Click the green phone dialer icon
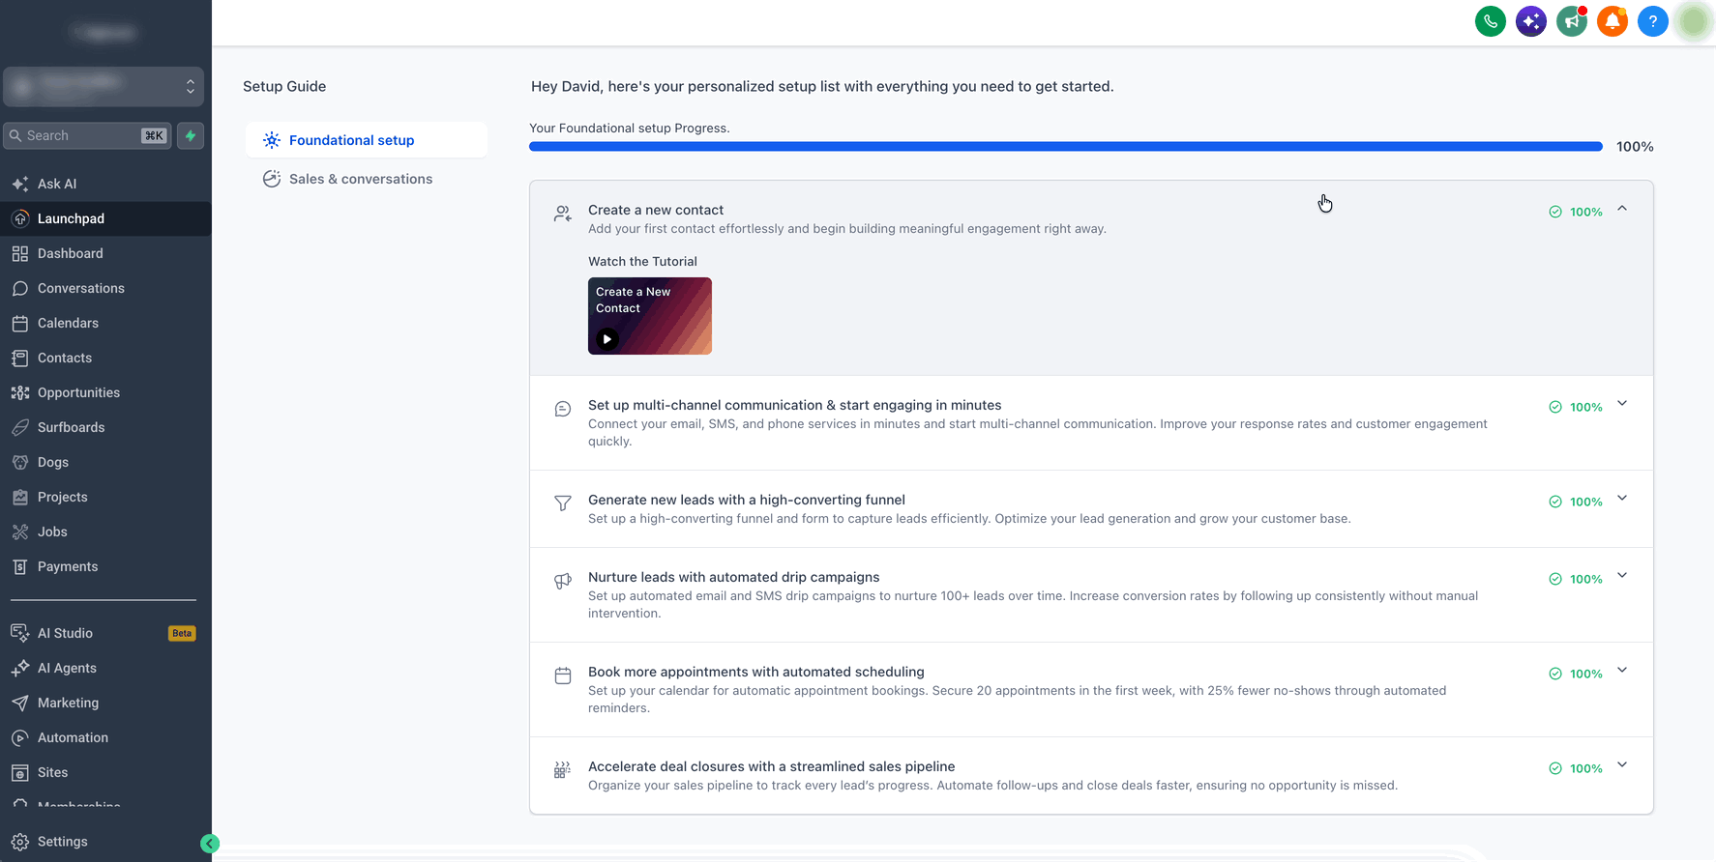 [1491, 21]
